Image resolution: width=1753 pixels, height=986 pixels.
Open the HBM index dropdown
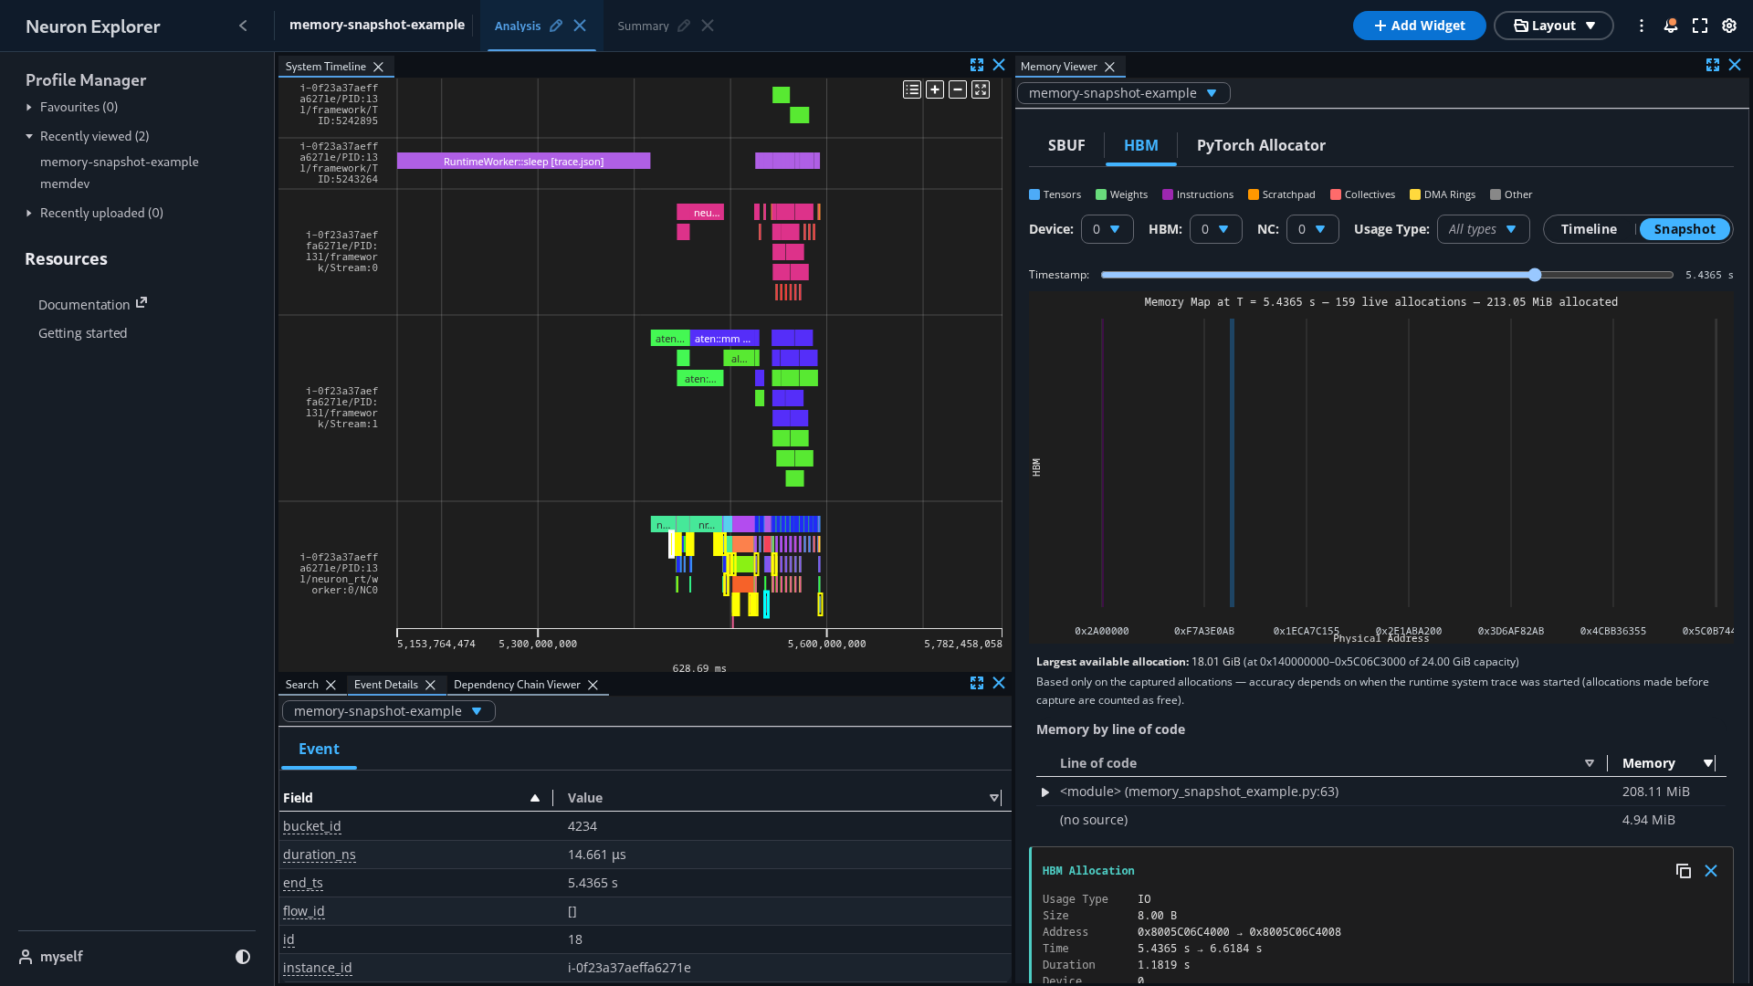pos(1215,229)
